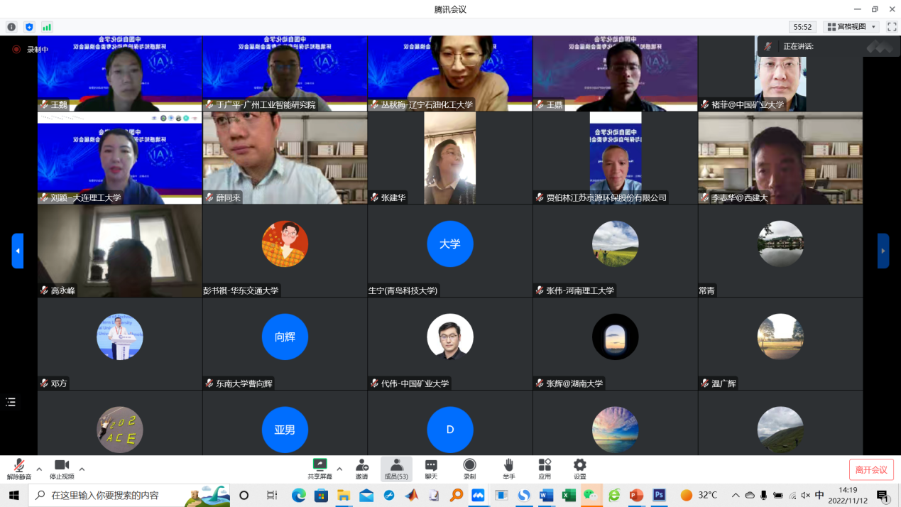
Task: Click 共享屏幕 share screen
Action: (x=320, y=469)
